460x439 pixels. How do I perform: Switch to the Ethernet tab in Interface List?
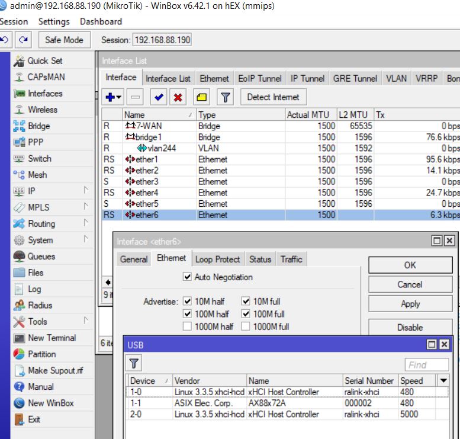[214, 78]
